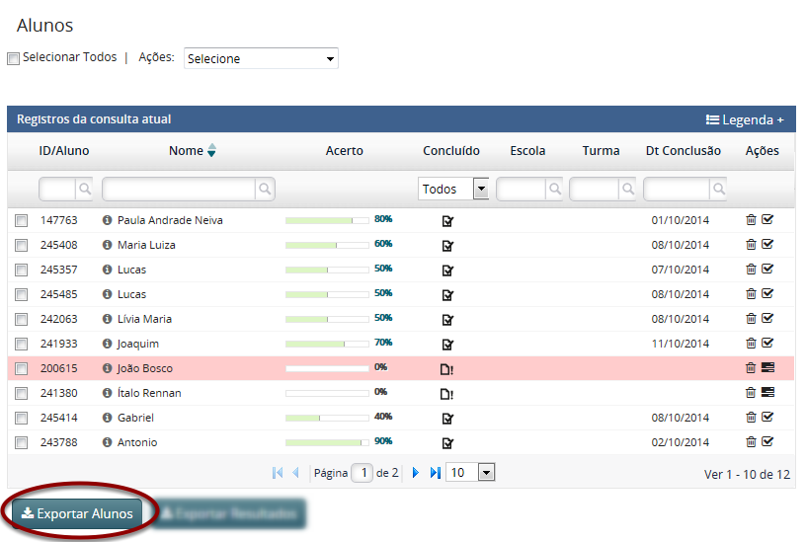806x542 pixels.
Task: Check the Selecionar Todos checkbox
Action: pyautogui.click(x=14, y=59)
